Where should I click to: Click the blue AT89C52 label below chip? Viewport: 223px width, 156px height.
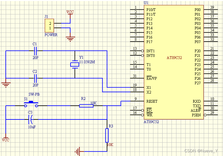tap(151, 122)
